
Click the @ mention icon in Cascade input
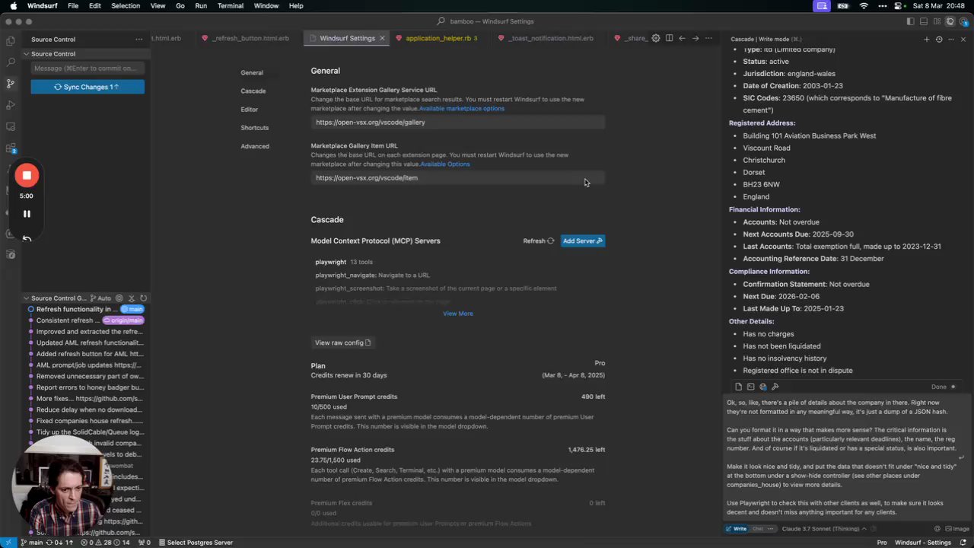(937, 529)
